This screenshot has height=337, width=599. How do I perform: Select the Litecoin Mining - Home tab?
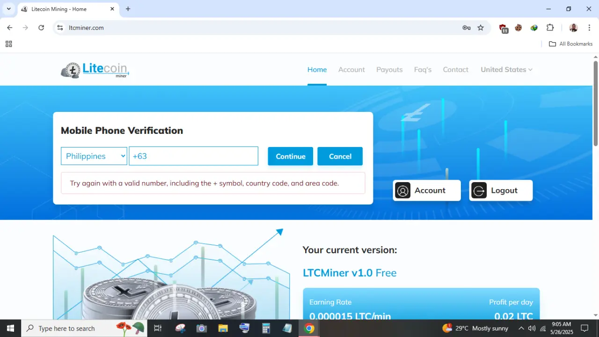point(68,9)
